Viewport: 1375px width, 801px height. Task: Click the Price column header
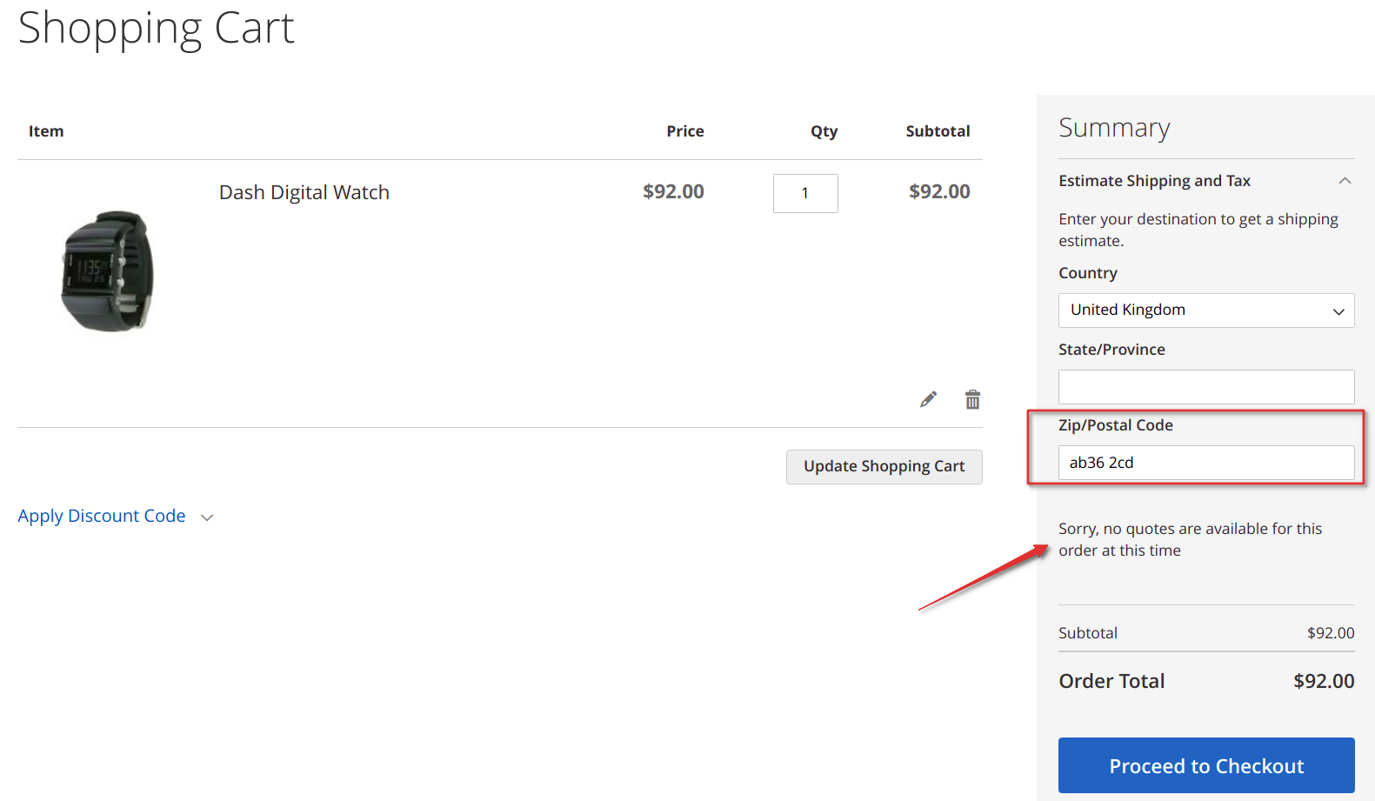(685, 131)
